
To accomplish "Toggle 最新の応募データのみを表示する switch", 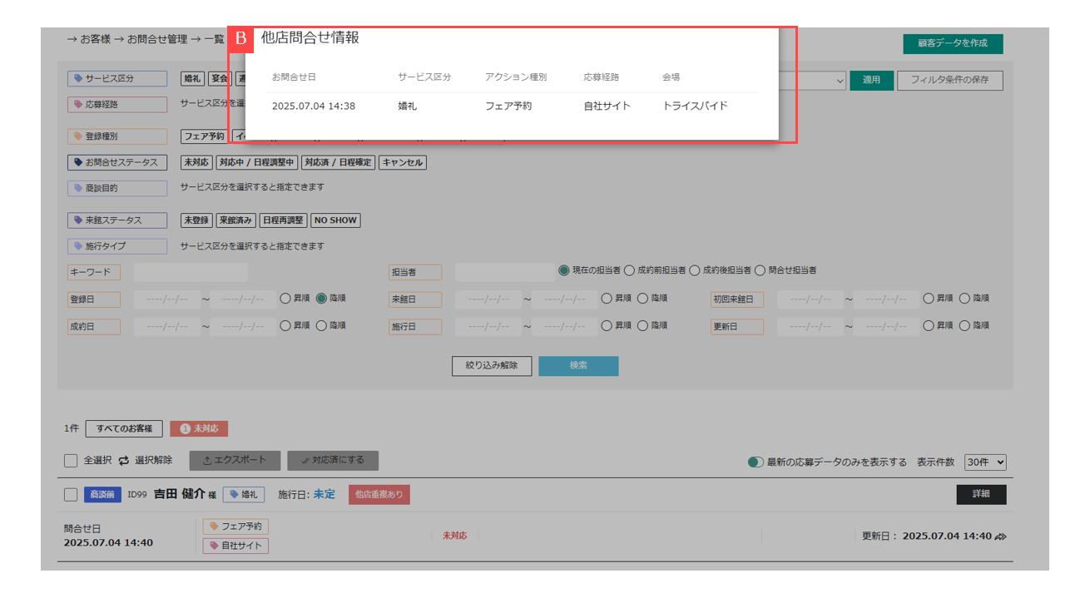I will pos(755,462).
